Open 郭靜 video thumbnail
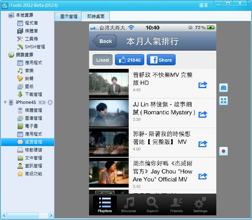This screenshot has width=252, height=220. tap(109, 143)
